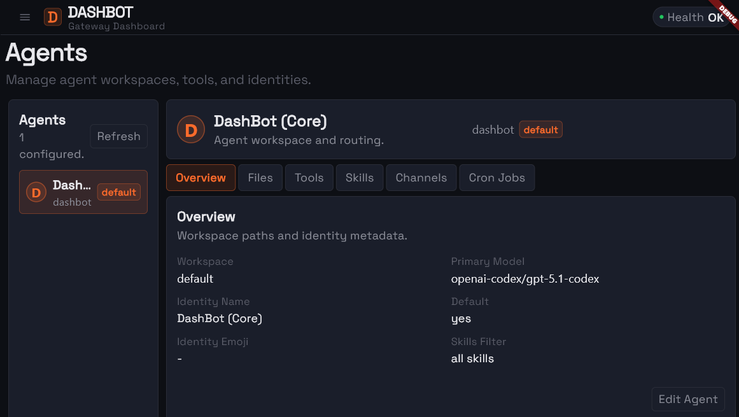The height and width of the screenshot is (417, 739).
Task: Click the Health OK status indicator
Action: (689, 17)
